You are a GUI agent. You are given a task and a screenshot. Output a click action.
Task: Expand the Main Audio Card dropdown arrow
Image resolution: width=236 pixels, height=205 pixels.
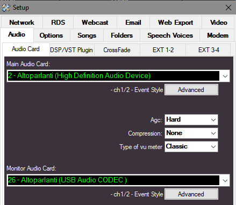225,76
